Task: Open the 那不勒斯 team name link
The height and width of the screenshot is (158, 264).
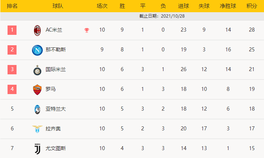Action: pos(56,50)
